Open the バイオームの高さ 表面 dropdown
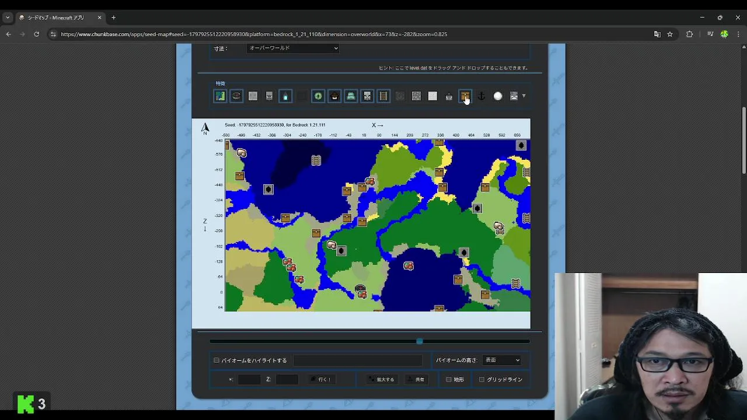 click(502, 360)
